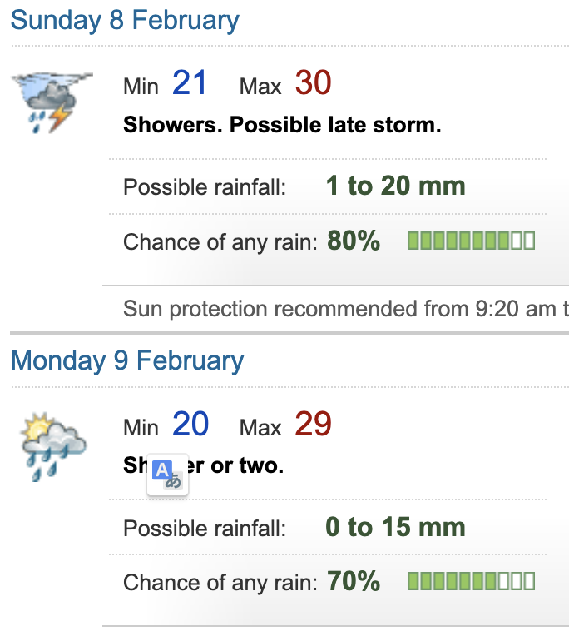Click the 70% chance of rain value
The image size is (569, 636).
pyautogui.click(x=354, y=581)
